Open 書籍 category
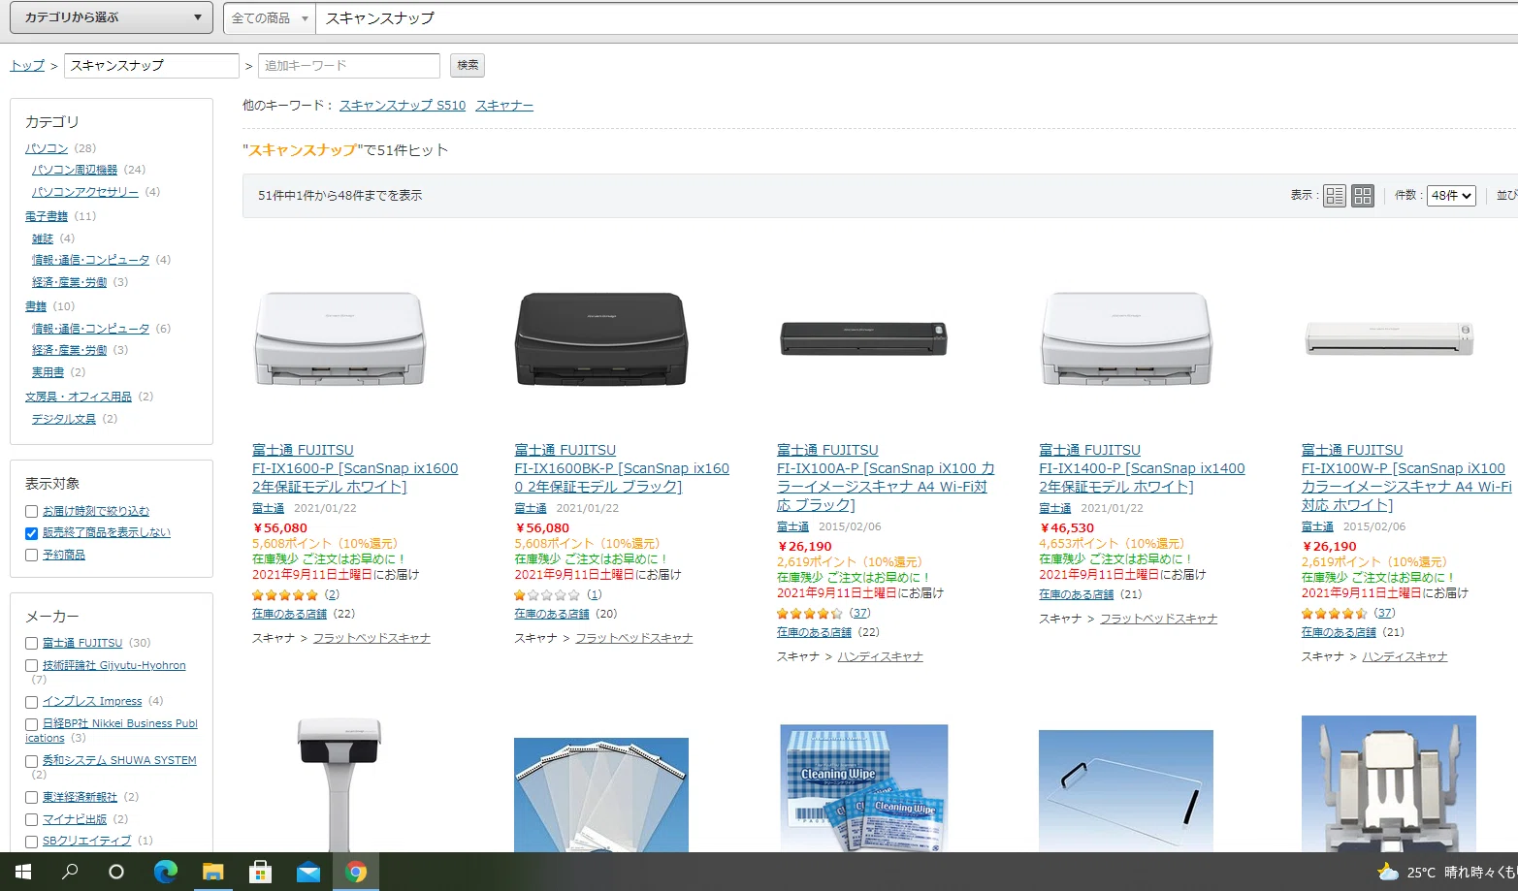 [36, 306]
